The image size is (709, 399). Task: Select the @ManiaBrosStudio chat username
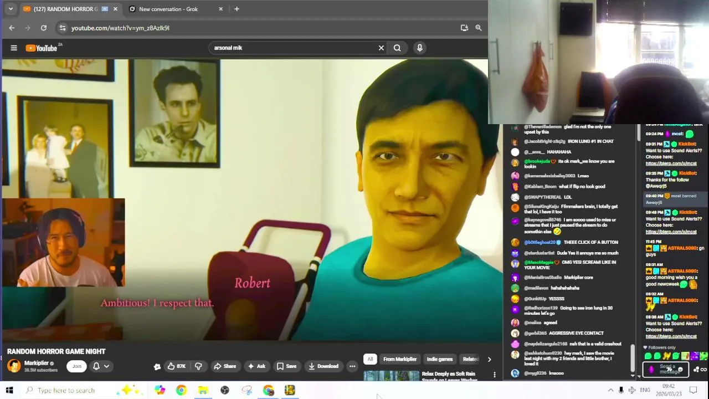click(x=543, y=277)
